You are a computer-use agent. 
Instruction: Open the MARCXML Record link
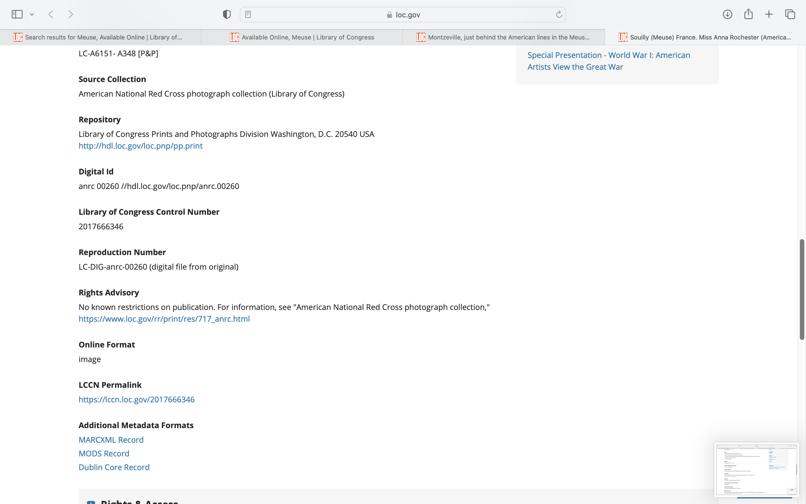point(111,440)
